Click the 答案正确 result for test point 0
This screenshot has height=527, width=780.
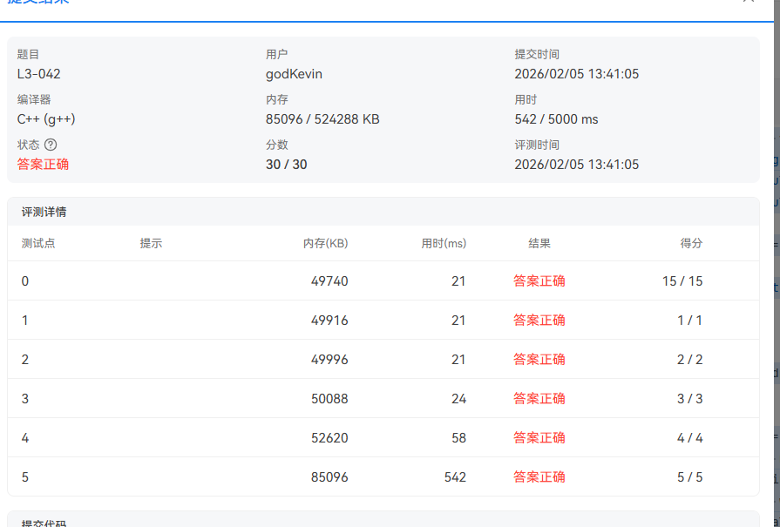click(539, 280)
